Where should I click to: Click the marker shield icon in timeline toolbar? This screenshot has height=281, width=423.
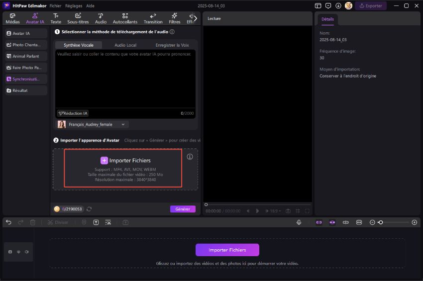click(x=84, y=222)
